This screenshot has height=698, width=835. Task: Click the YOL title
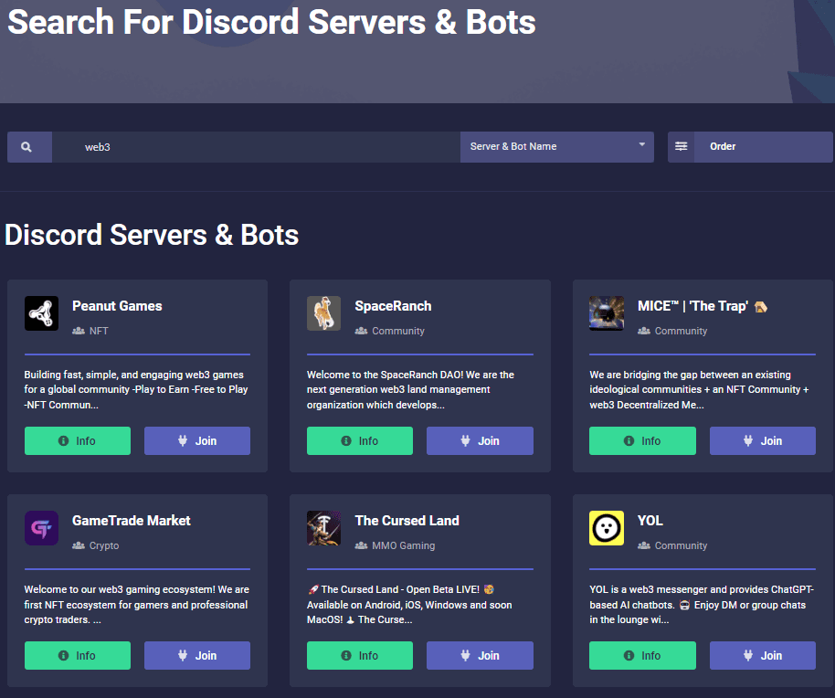(650, 521)
